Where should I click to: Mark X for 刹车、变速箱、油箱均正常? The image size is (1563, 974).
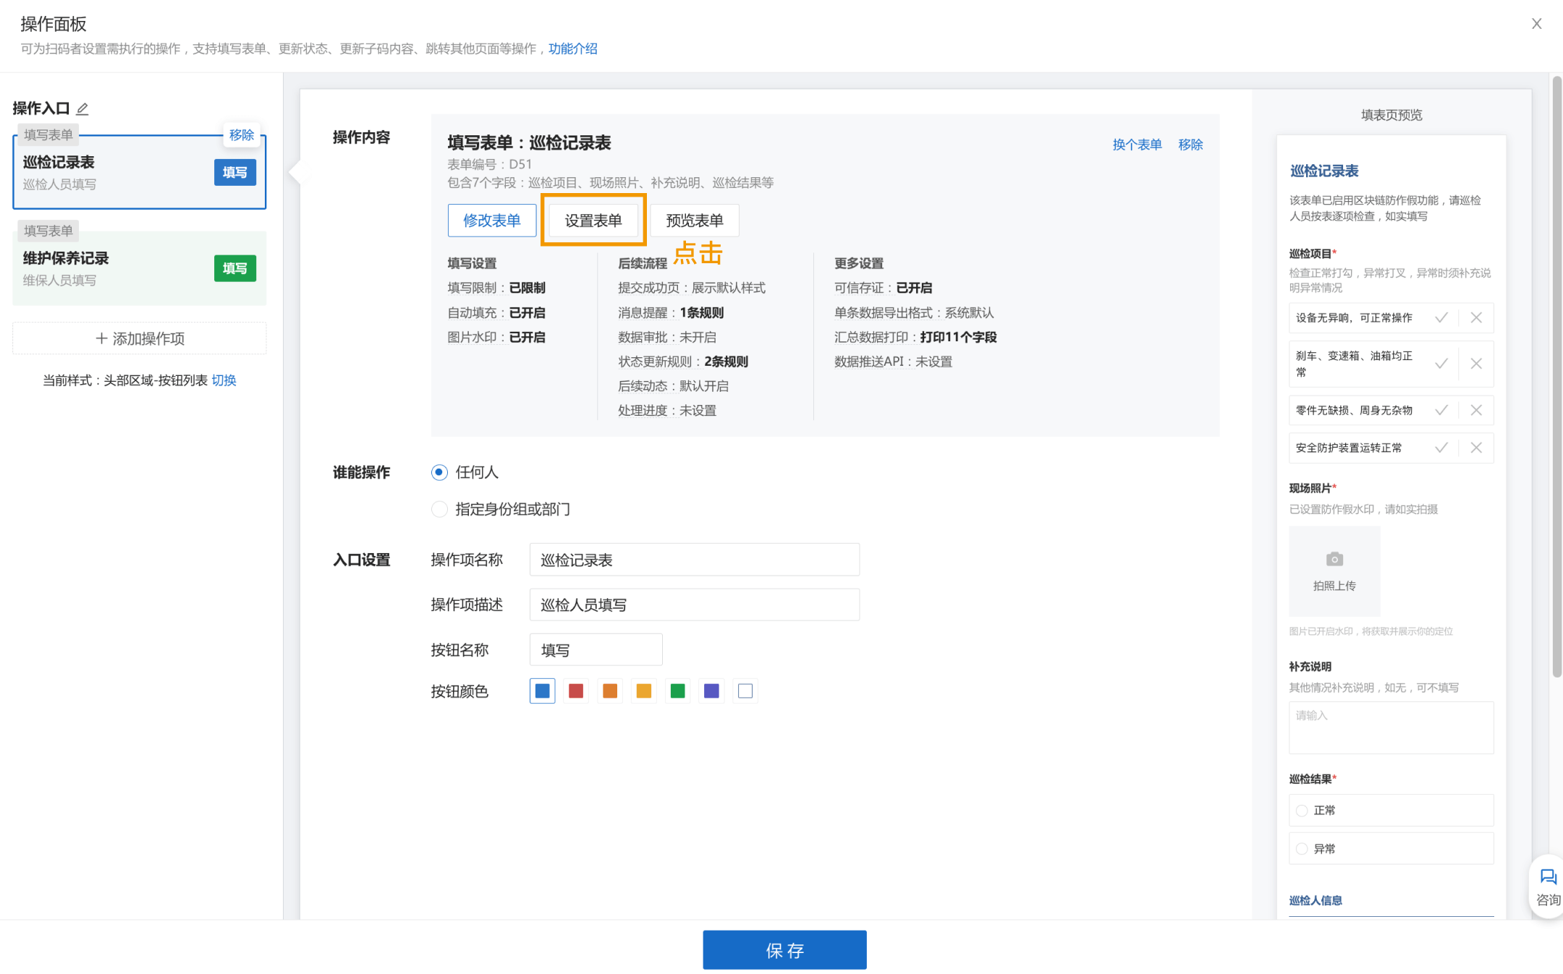coord(1476,364)
